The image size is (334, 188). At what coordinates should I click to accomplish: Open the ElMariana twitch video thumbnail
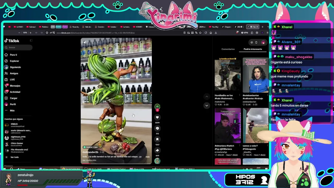click(x=228, y=126)
